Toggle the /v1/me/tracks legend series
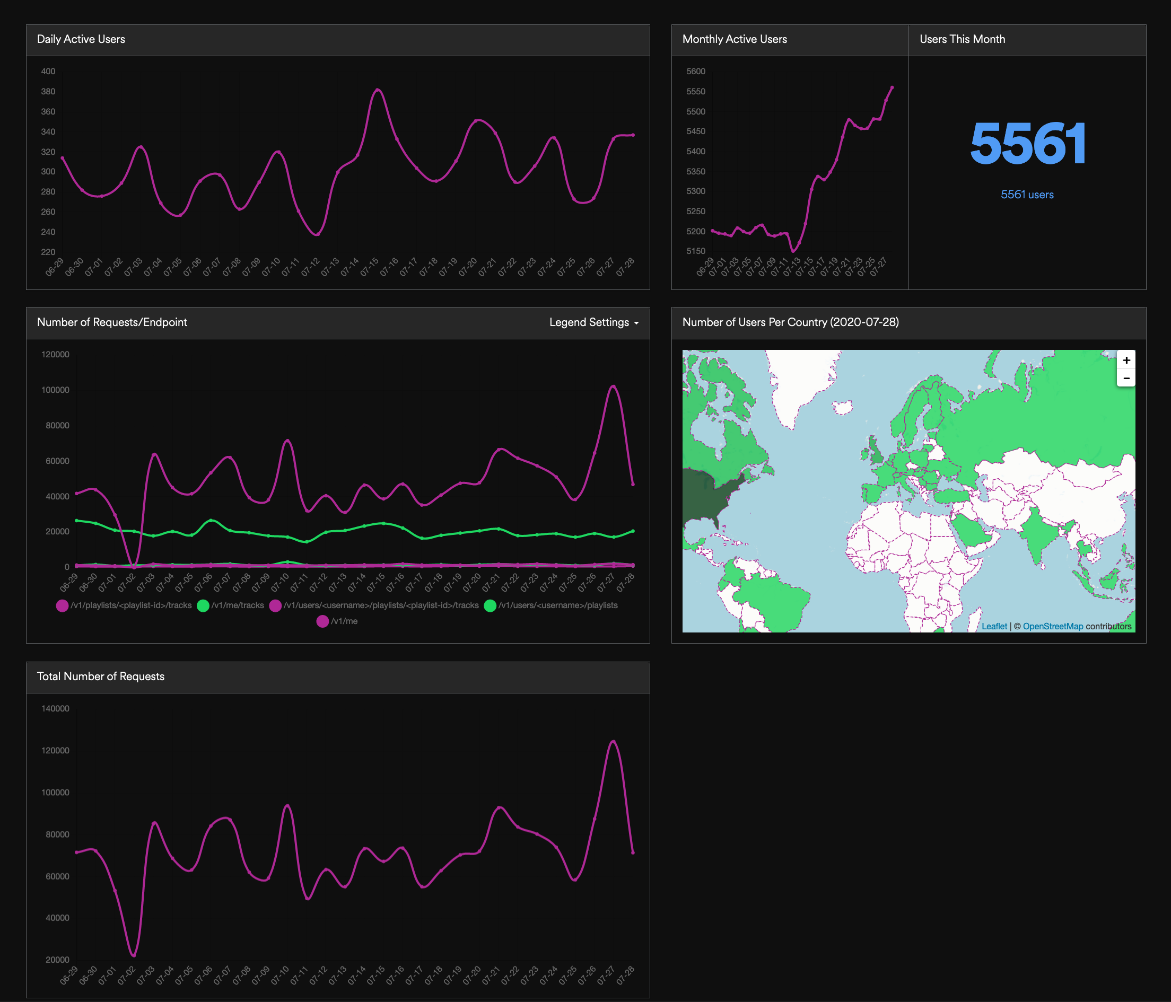 tap(231, 605)
